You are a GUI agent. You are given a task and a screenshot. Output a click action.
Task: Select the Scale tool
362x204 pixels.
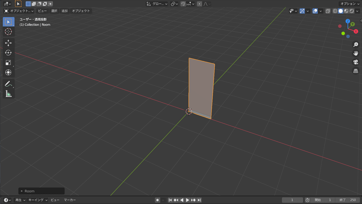point(9,63)
